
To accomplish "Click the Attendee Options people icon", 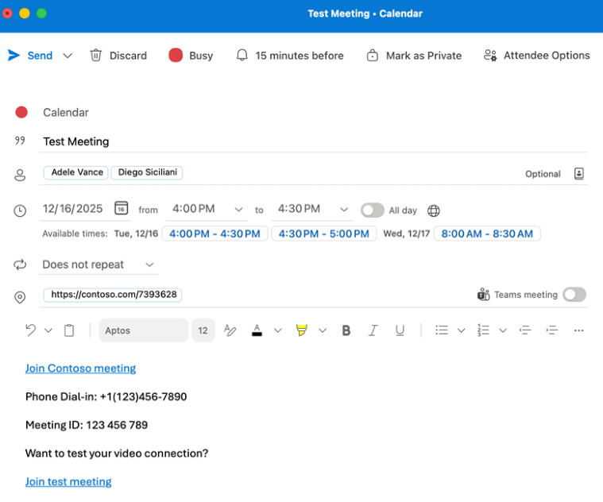I will 490,56.
